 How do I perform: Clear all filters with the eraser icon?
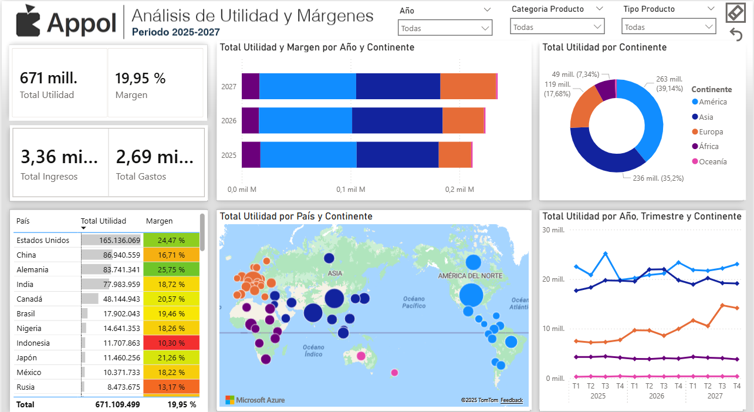click(735, 12)
